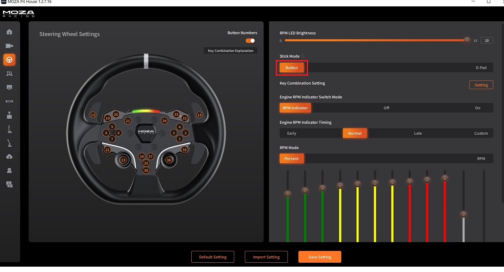The height and width of the screenshot is (272, 504).
Task: Click the Save Setting button
Action: click(320, 257)
